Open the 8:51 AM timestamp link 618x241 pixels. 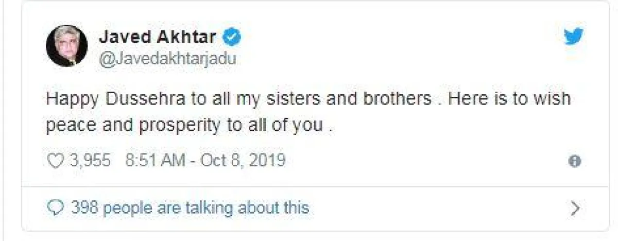pos(154,162)
